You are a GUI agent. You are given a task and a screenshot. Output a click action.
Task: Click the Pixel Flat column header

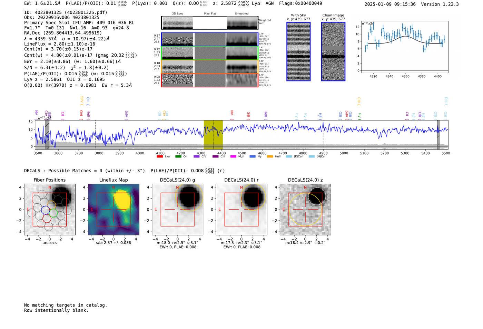210,14
